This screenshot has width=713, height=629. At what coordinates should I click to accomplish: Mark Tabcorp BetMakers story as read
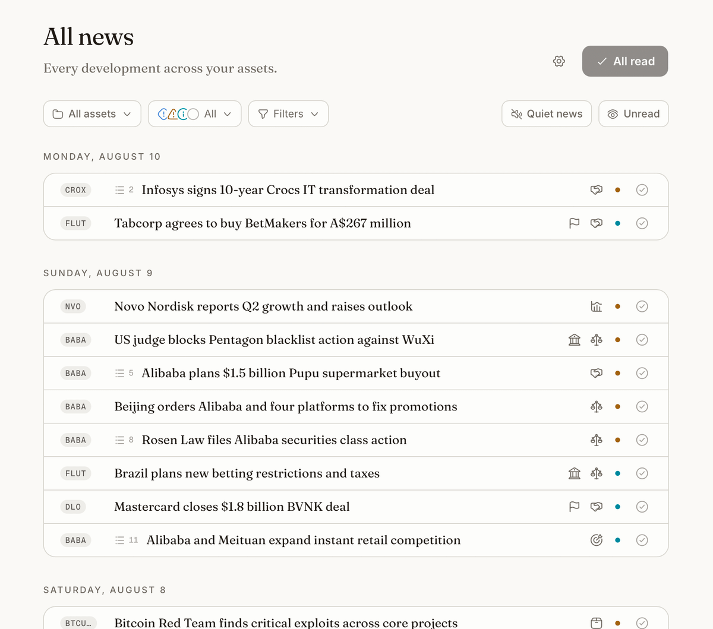pyautogui.click(x=642, y=223)
